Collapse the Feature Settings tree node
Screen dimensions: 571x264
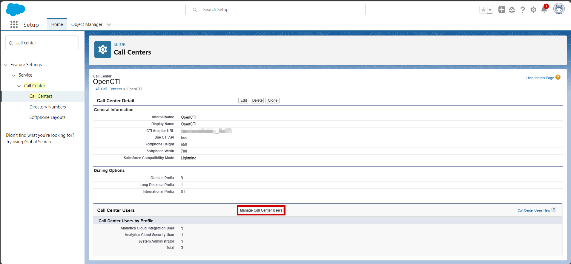tap(6, 65)
